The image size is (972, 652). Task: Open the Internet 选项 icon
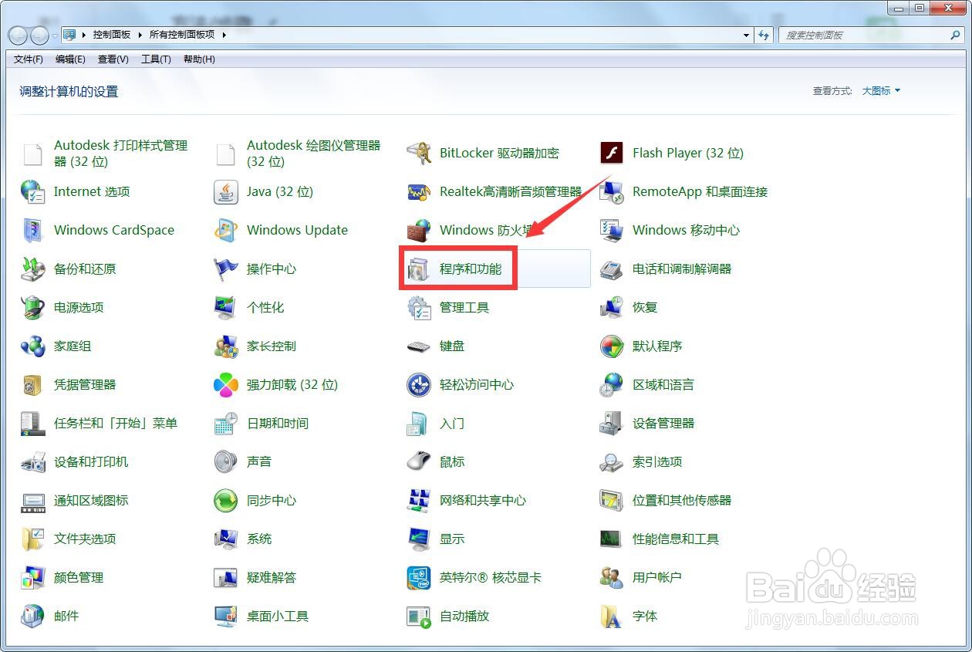coord(33,191)
